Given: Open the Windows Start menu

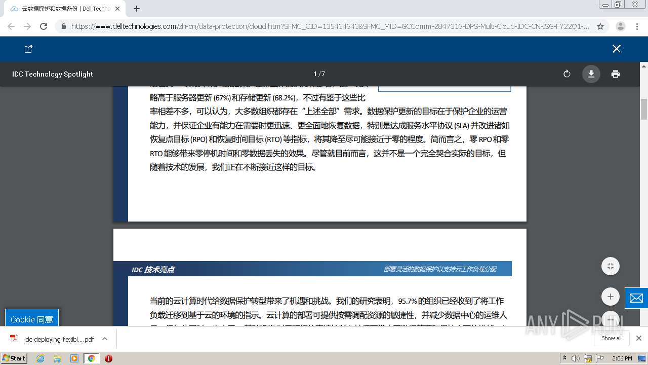Looking at the screenshot, I should (14, 358).
